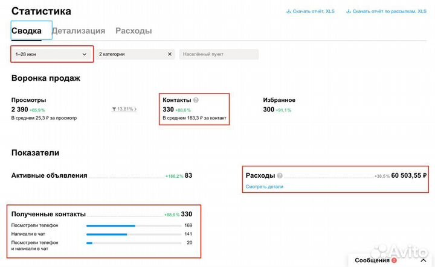Click the progress bar with value 20
Screen dimensions: 435x267
[134, 243]
